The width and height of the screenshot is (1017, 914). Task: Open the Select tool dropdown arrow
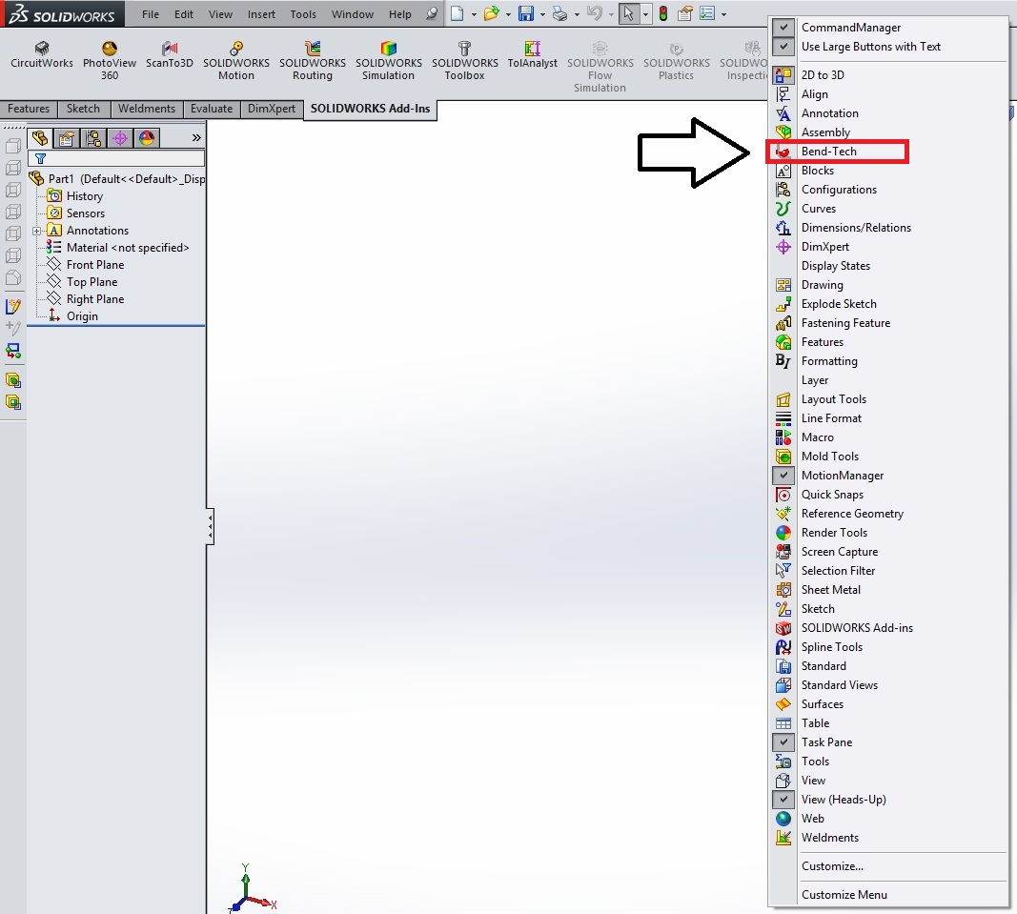tap(645, 14)
